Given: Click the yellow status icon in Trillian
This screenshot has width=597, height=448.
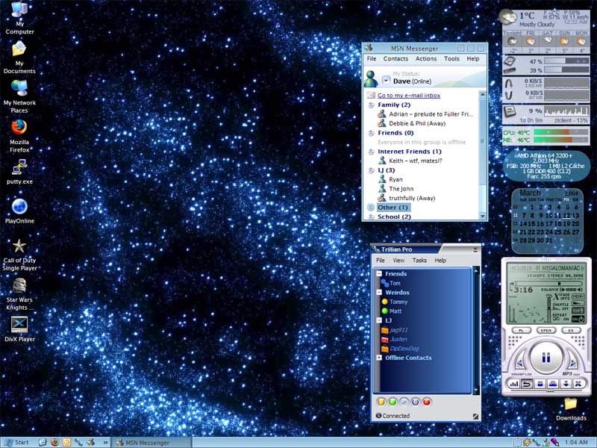Looking at the screenshot, I should point(381,402).
